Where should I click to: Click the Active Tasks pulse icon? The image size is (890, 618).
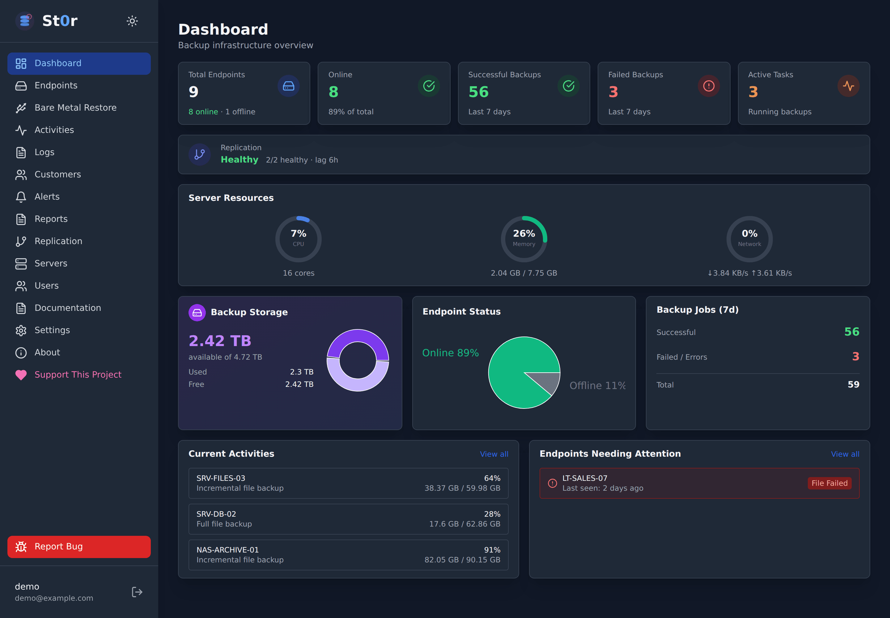[849, 86]
